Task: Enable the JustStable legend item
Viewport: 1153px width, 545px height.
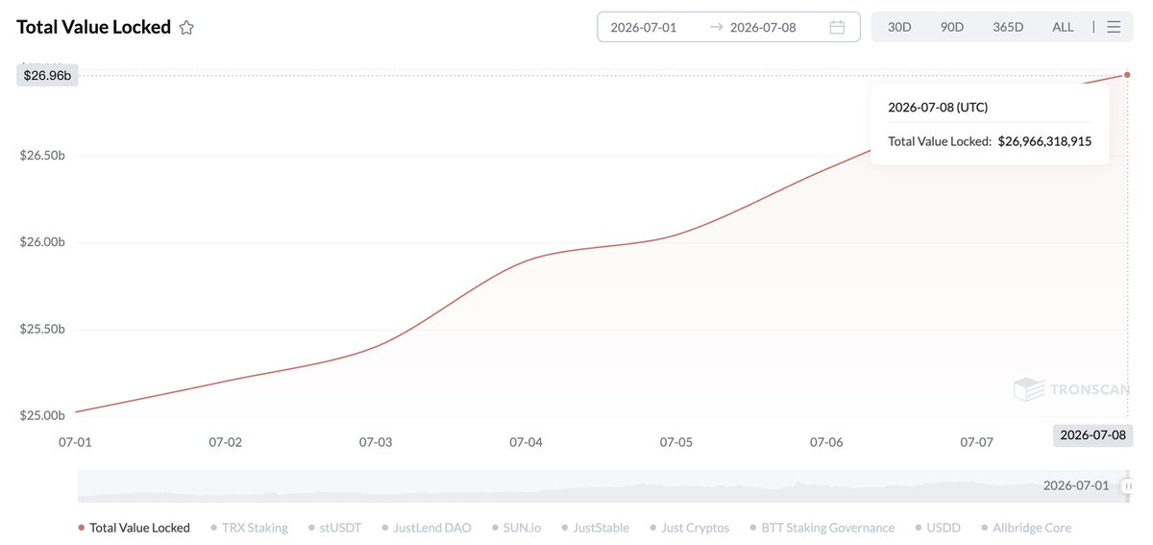Action: tap(595, 528)
